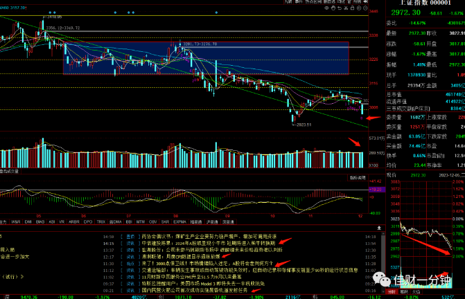Open the TRIX indicator tab
Screen dimensions: 465x299
pos(100,221)
